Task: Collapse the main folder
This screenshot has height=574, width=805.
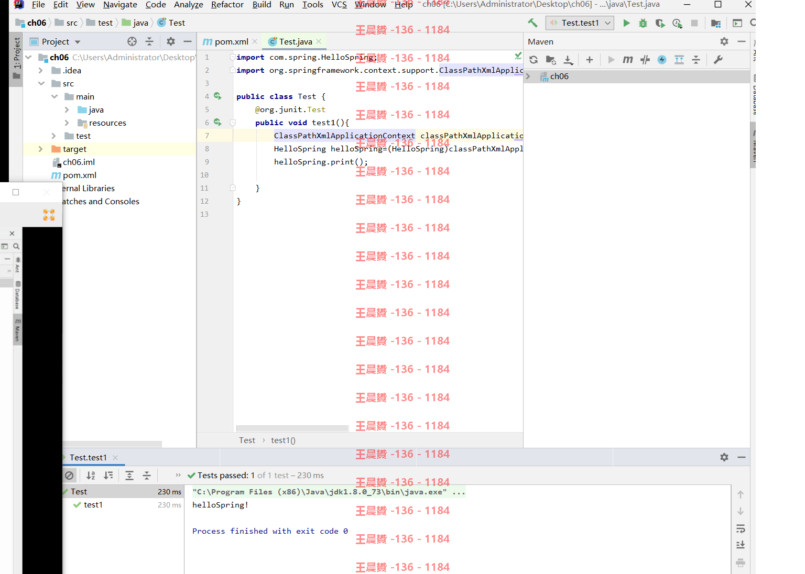Action: click(x=54, y=96)
